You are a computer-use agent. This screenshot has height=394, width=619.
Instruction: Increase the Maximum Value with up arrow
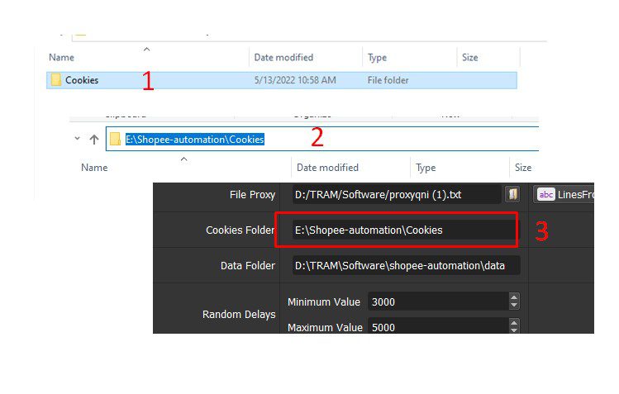(x=514, y=323)
